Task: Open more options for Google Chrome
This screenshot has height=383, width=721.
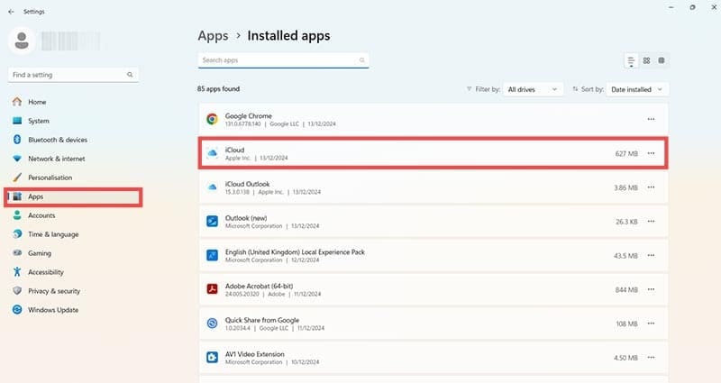Action: [651, 119]
